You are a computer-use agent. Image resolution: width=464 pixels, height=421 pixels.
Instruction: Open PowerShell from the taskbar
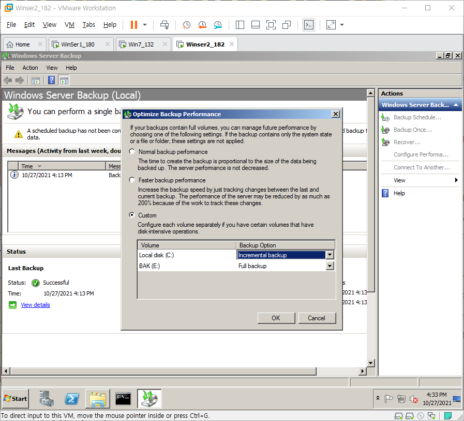coord(72,399)
